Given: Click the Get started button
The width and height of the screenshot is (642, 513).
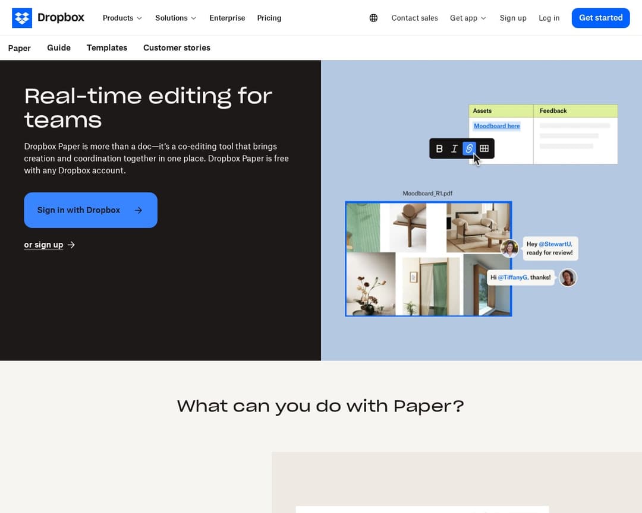Looking at the screenshot, I should (x=600, y=18).
